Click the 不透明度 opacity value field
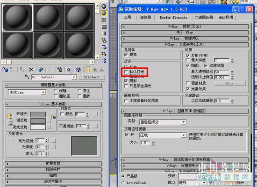257x187 pixels. (81, 126)
